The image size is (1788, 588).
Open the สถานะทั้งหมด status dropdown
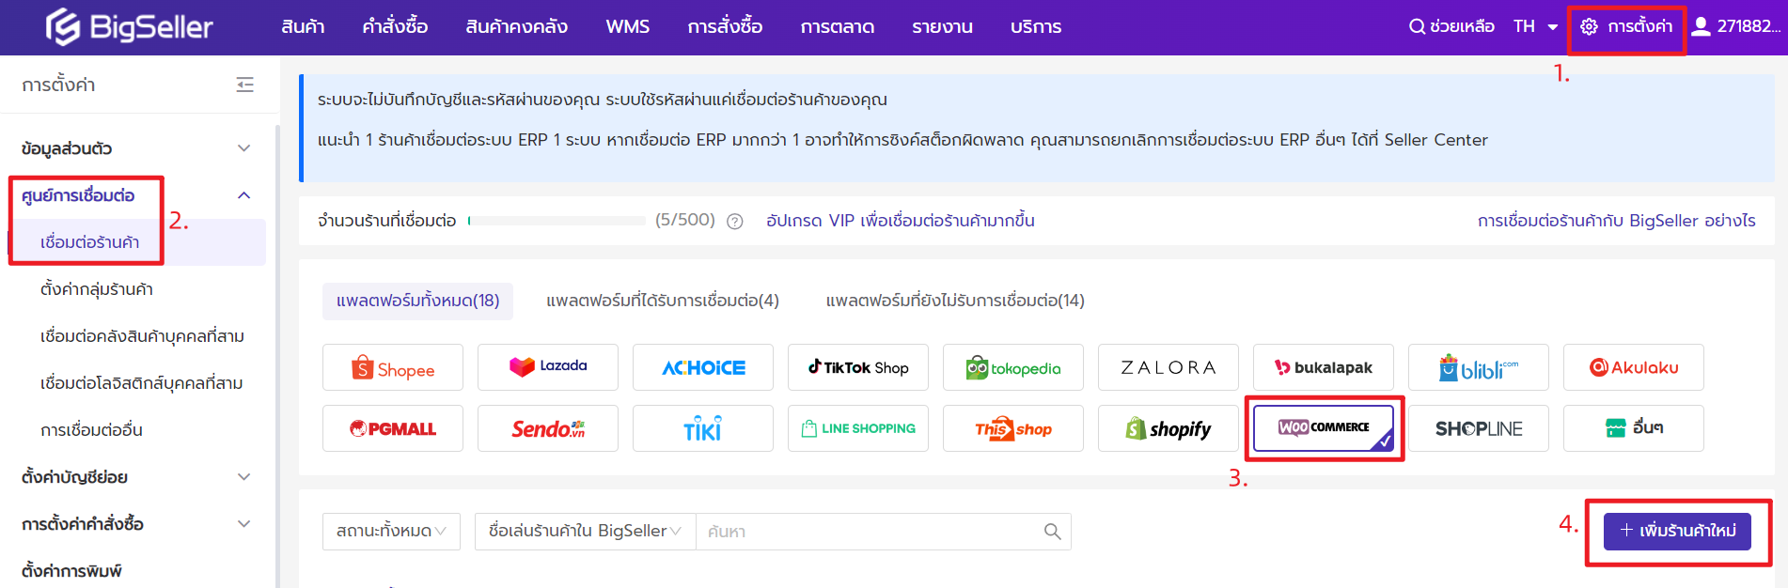[391, 532]
